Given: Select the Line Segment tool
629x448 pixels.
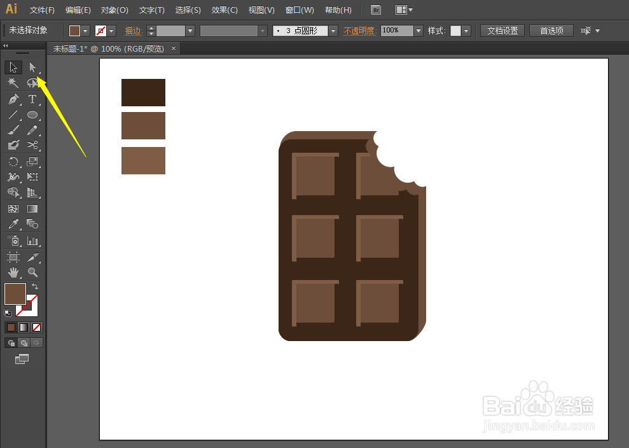Looking at the screenshot, I should coord(13,115).
